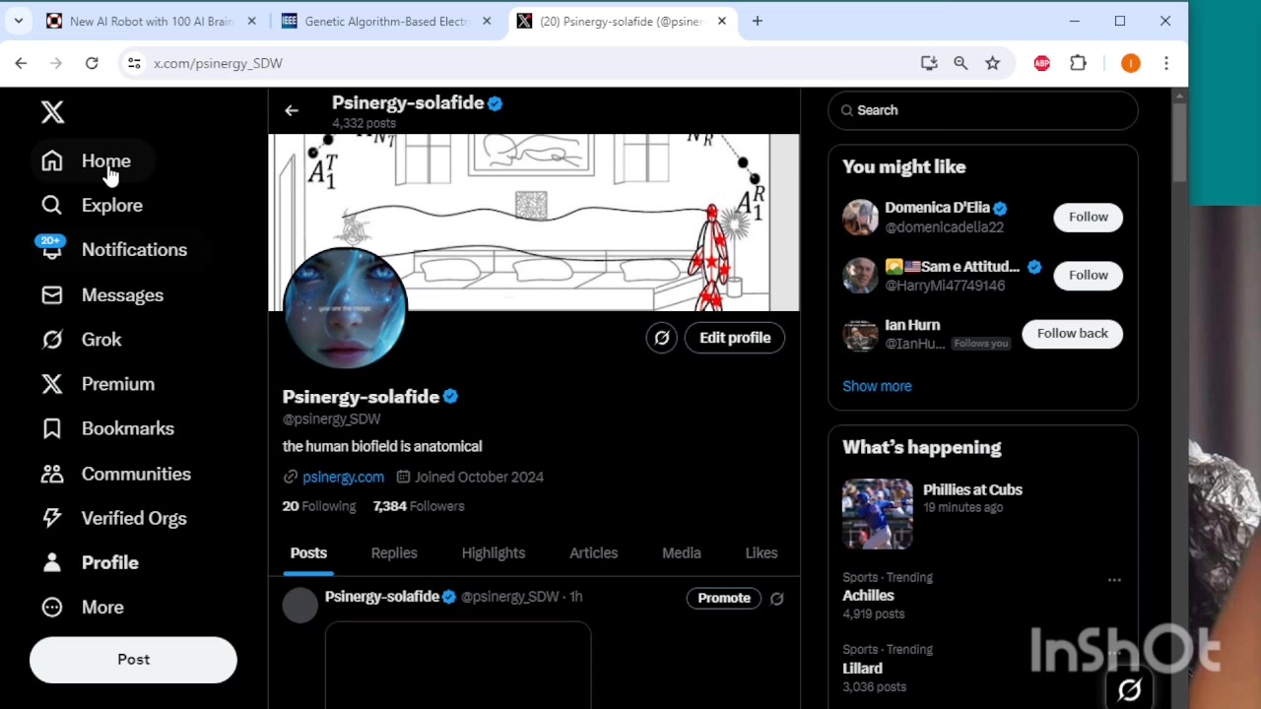
Task: Switch to the Replies tab
Action: click(394, 553)
